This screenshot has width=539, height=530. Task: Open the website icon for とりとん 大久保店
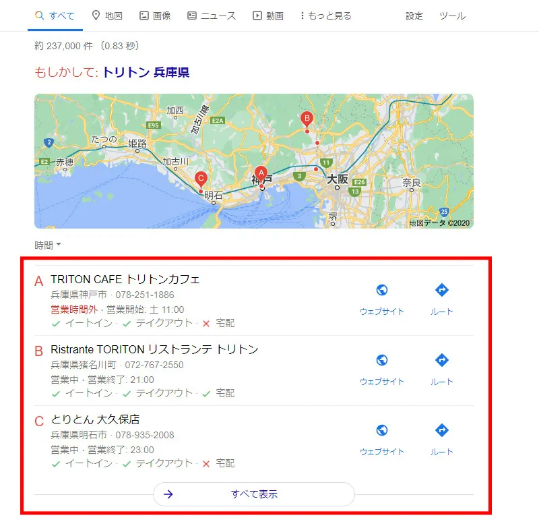tap(383, 430)
